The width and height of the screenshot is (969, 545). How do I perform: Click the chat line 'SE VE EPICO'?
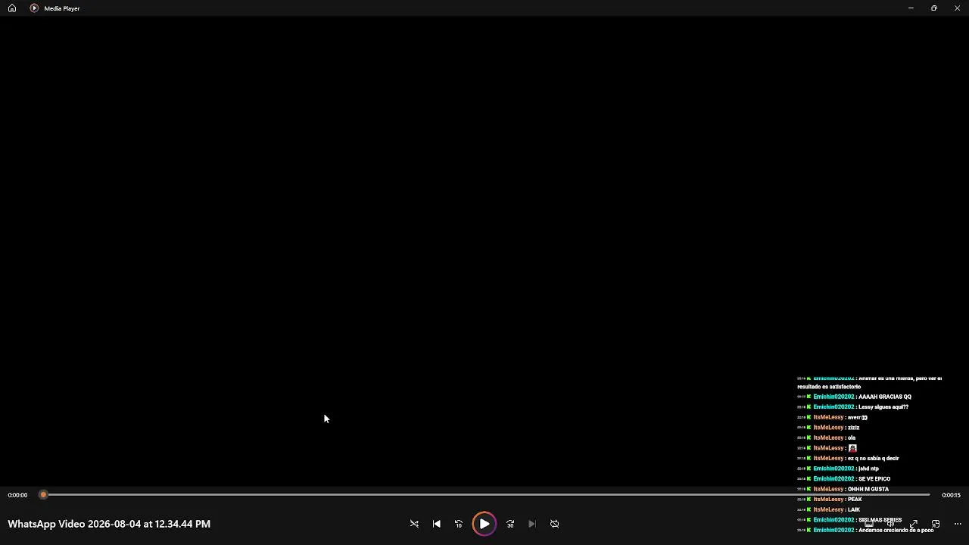coord(843,479)
